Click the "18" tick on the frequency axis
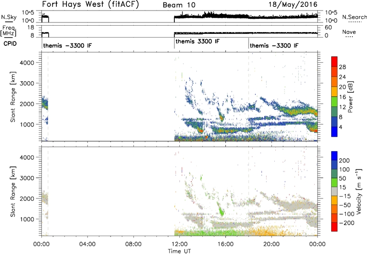The image size is (367, 254). tap(31, 28)
